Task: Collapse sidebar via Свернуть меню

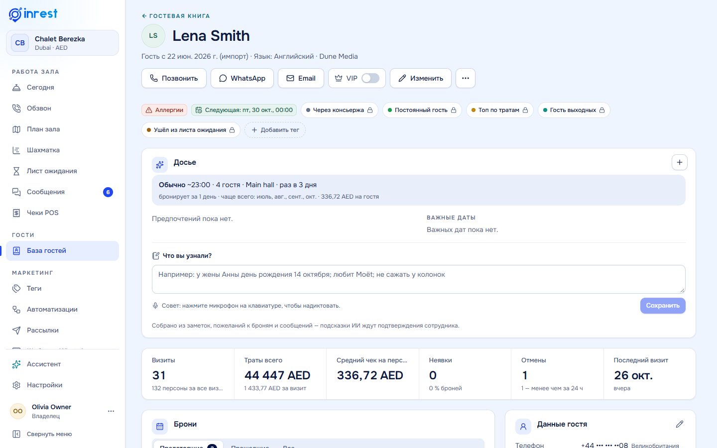Action: click(x=62, y=434)
